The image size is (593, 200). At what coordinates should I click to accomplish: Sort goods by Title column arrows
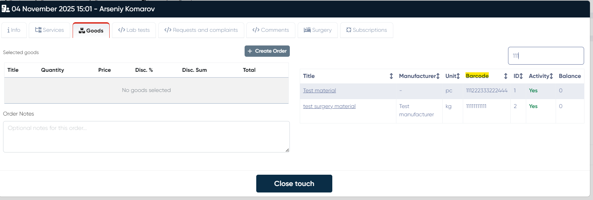(x=391, y=76)
